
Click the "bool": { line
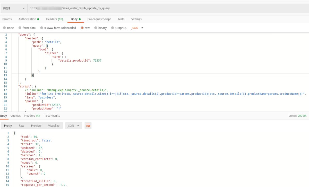46,49
